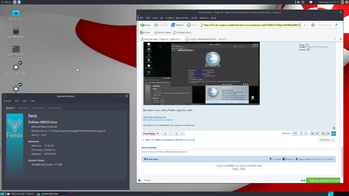Click the Post Reply button

pyautogui.click(x=151, y=133)
